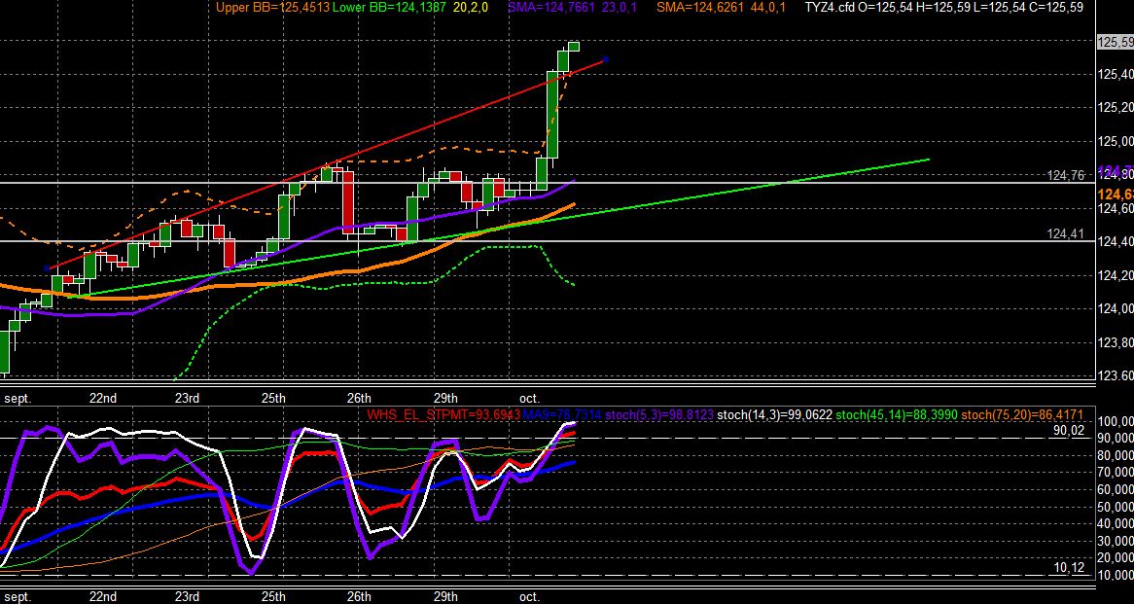
Task: Click the orange SMA value tag on price axis
Action: [1116, 195]
